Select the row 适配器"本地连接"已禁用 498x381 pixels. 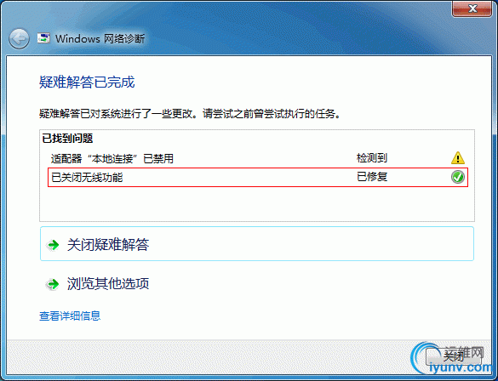pos(258,158)
